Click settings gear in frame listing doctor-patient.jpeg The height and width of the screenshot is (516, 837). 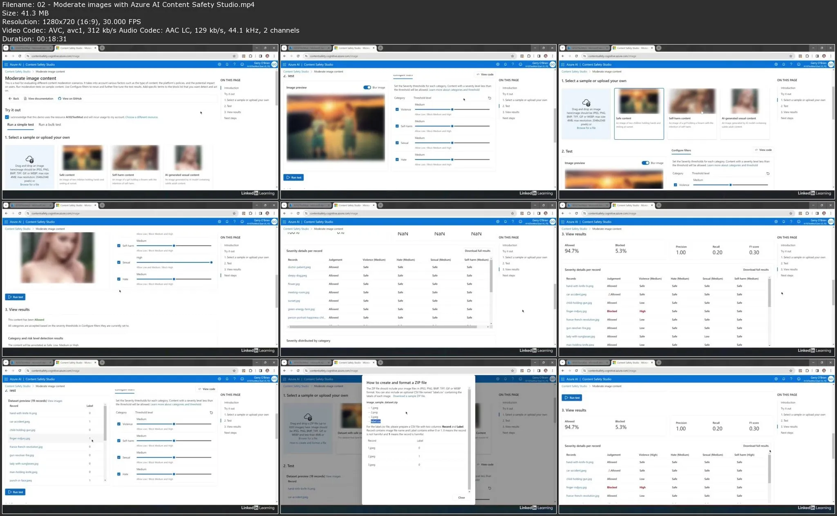pos(497,222)
